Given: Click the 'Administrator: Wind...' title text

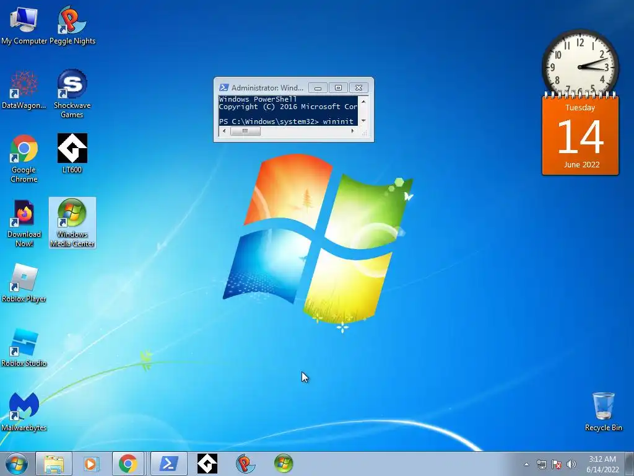Looking at the screenshot, I should [x=267, y=88].
